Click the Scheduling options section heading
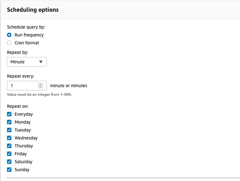The height and width of the screenshot is (181, 240). pos(33,10)
